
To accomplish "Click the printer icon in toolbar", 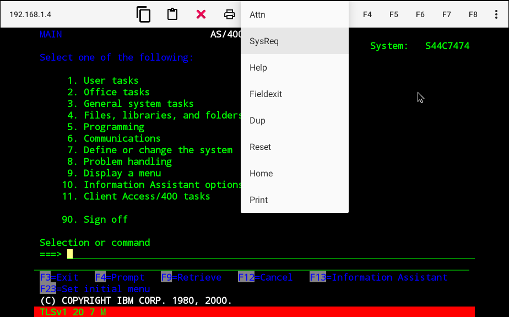I will click(x=230, y=14).
